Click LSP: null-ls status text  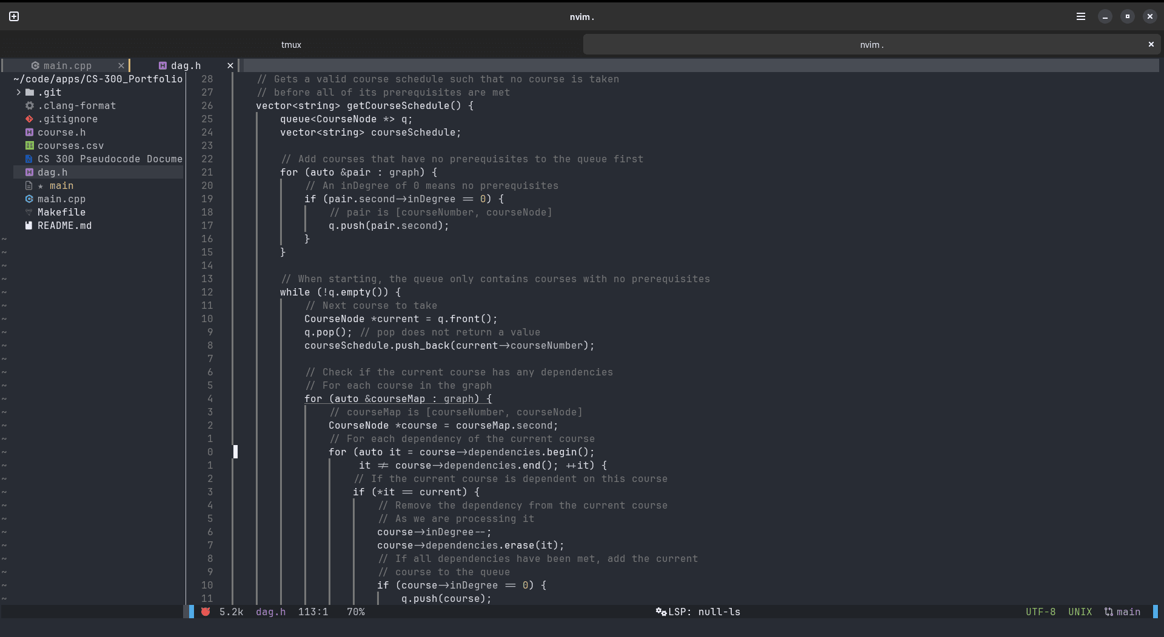(704, 612)
